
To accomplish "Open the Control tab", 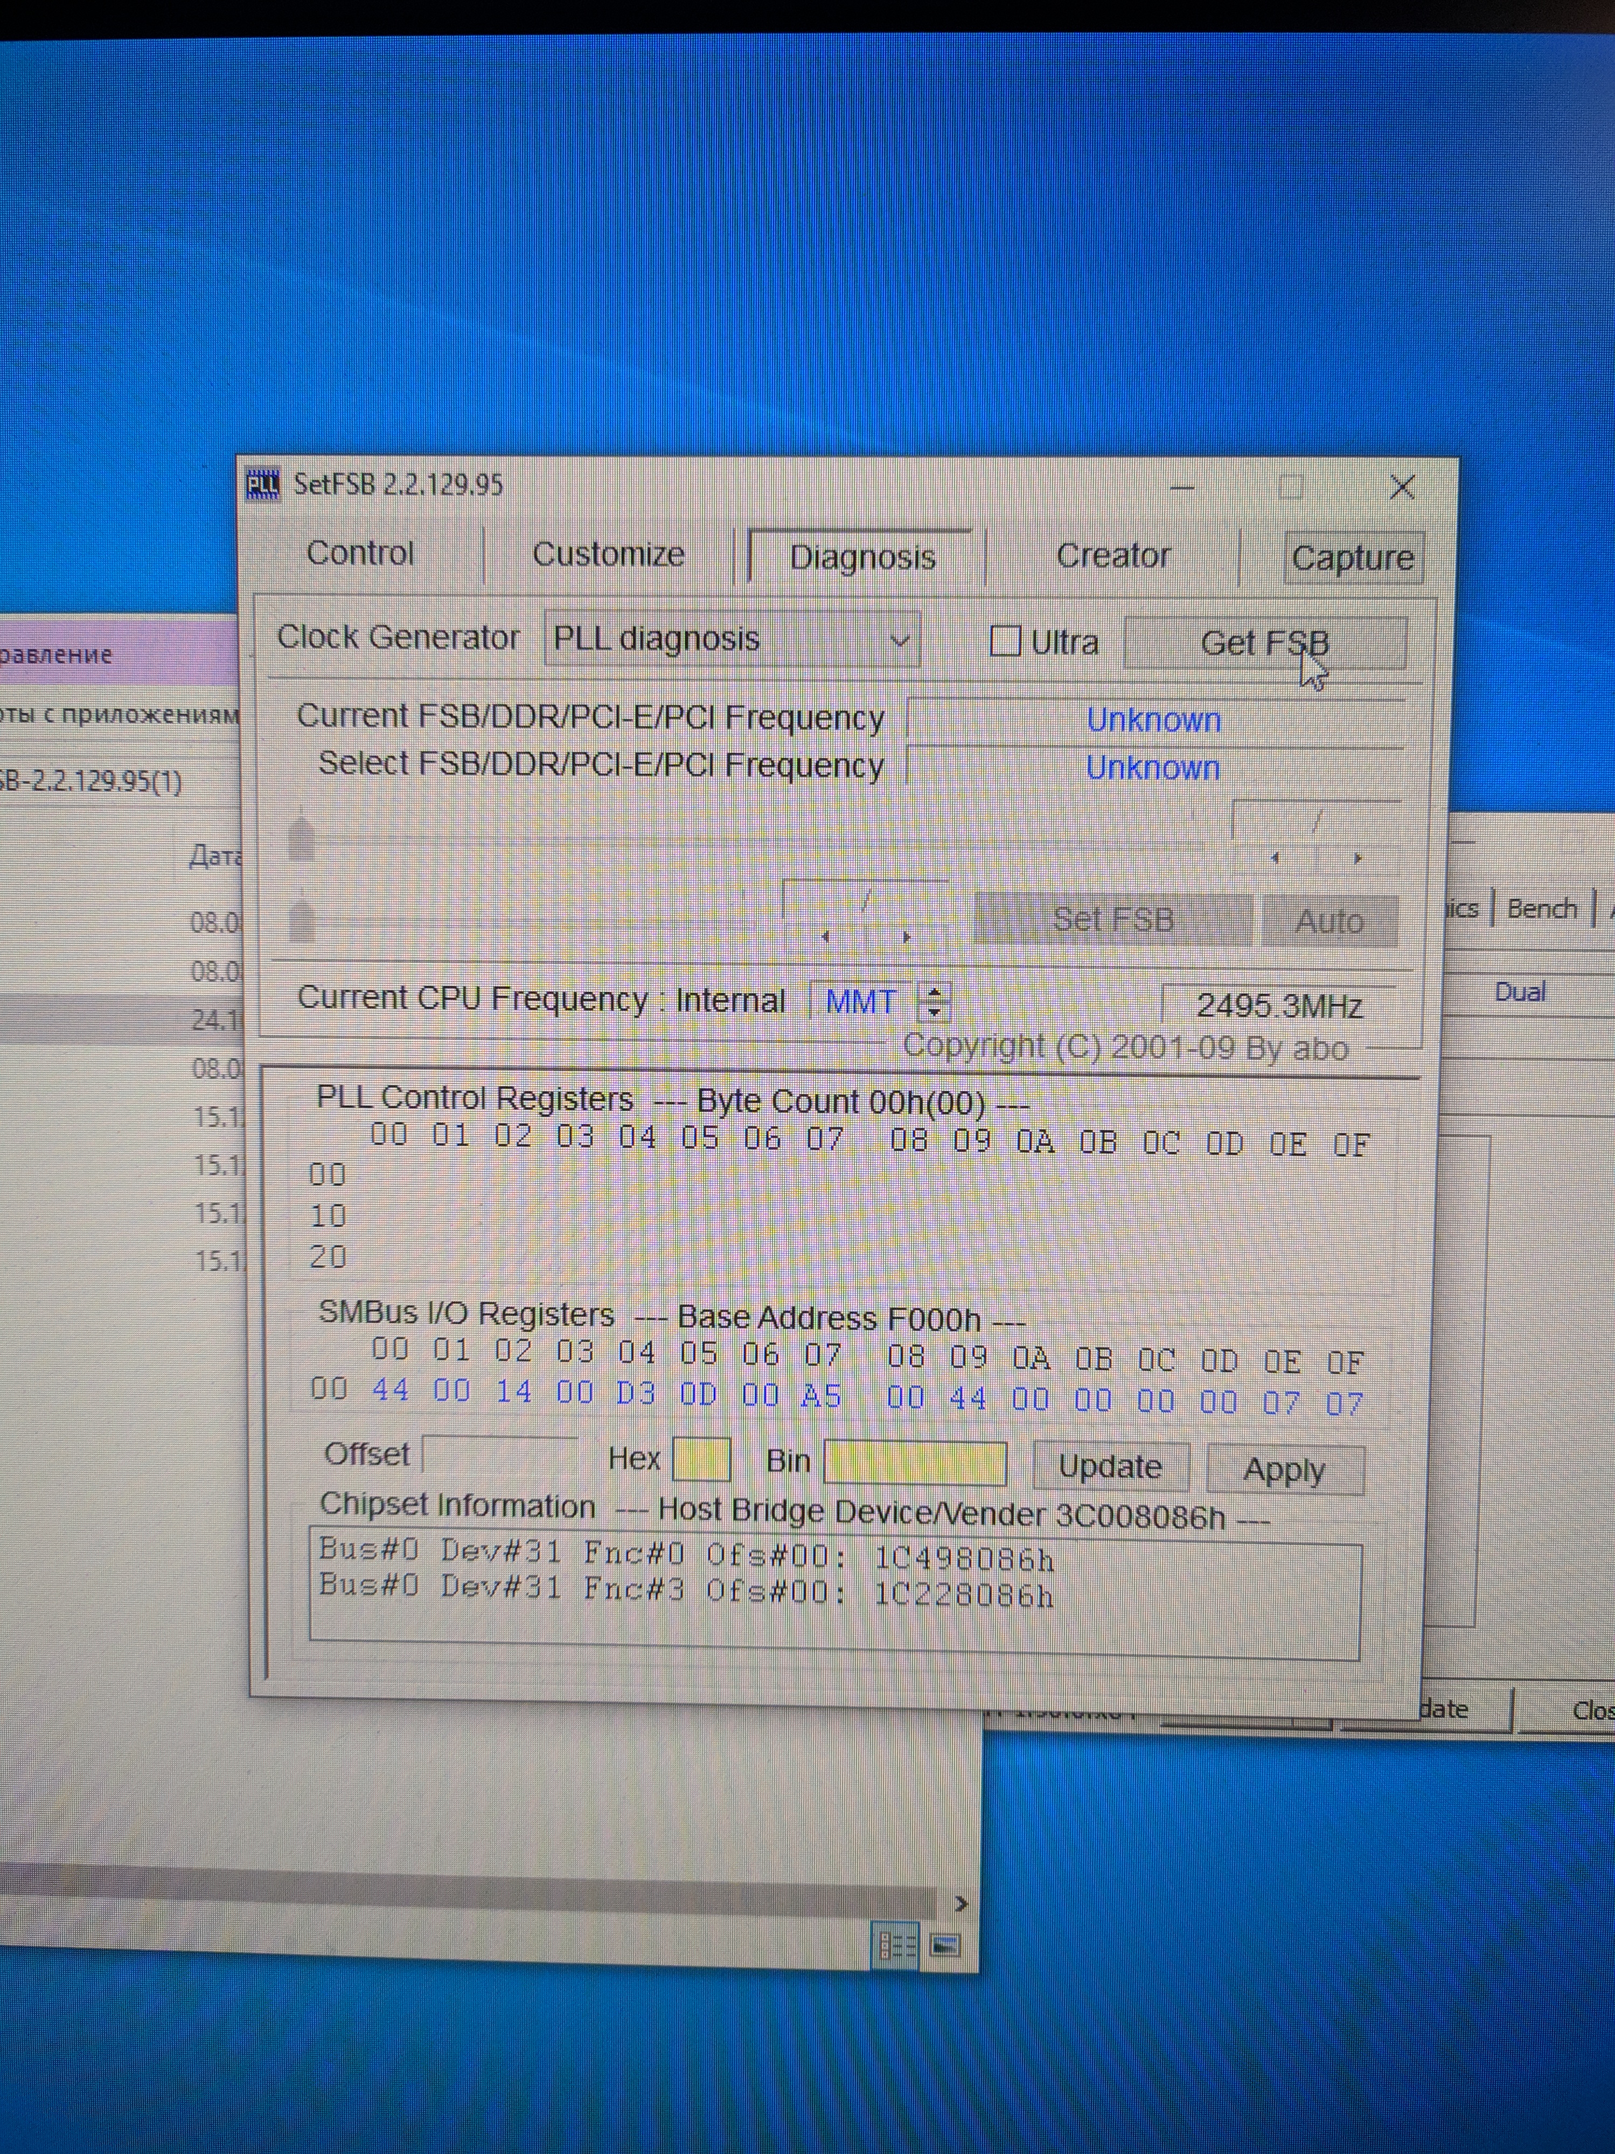I will (360, 553).
